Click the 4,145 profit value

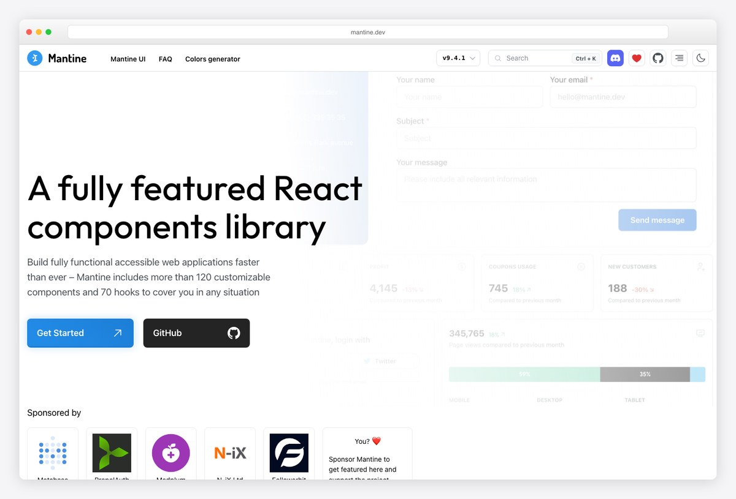pyautogui.click(x=383, y=288)
